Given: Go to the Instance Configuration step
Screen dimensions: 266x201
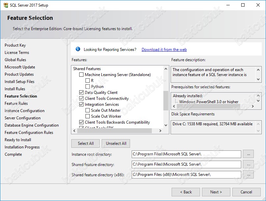Looking at the screenshot, I should click(x=25, y=111).
